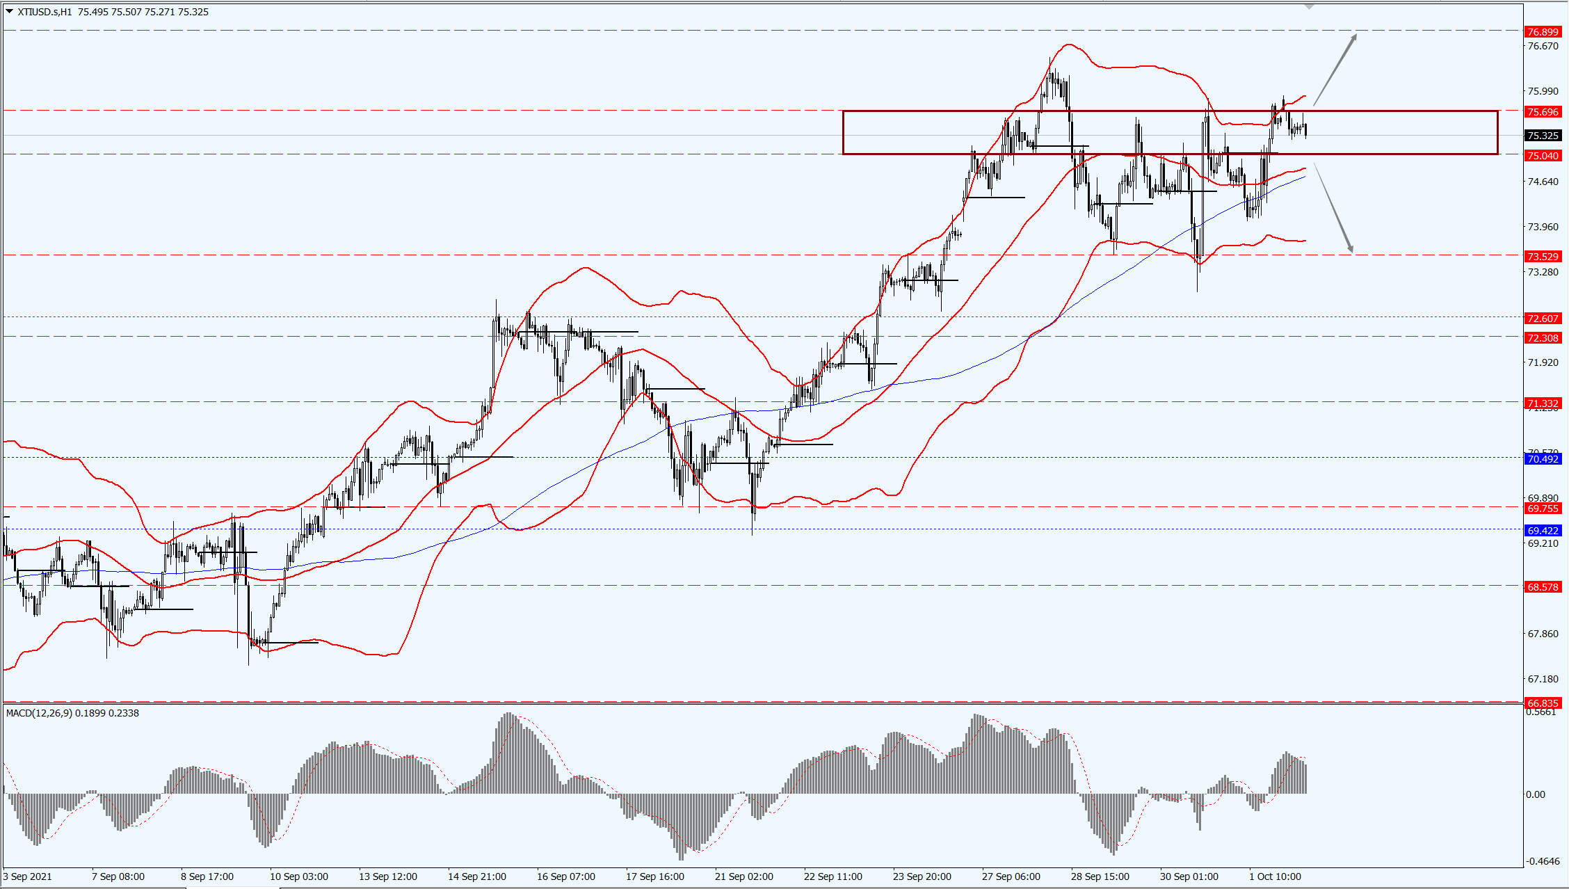Viewport: 1569px width, 889px height.
Task: Click the 1 Oct 10:00 time label
Action: click(1276, 876)
